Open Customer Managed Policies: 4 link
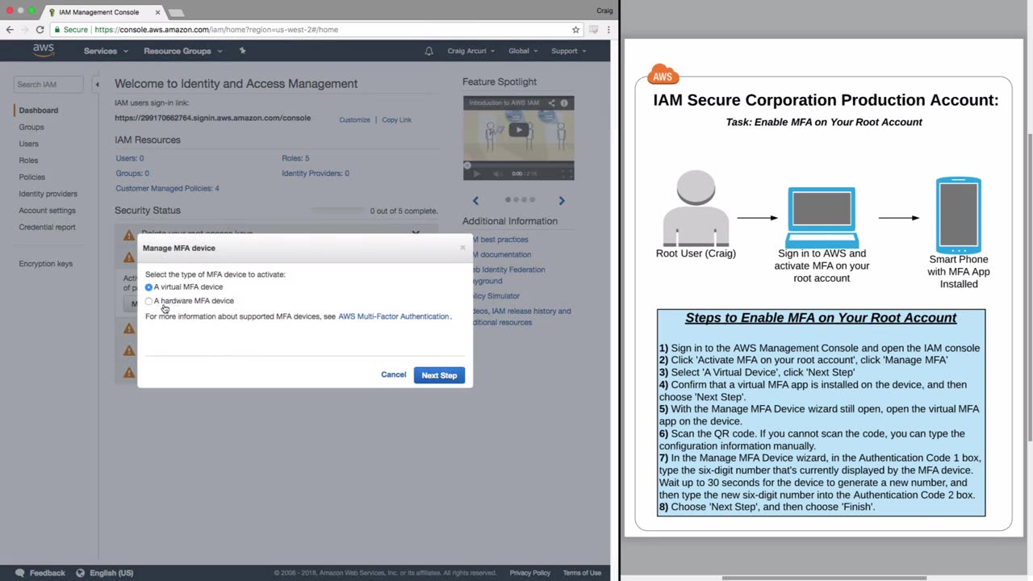This screenshot has width=1033, height=581. [167, 189]
